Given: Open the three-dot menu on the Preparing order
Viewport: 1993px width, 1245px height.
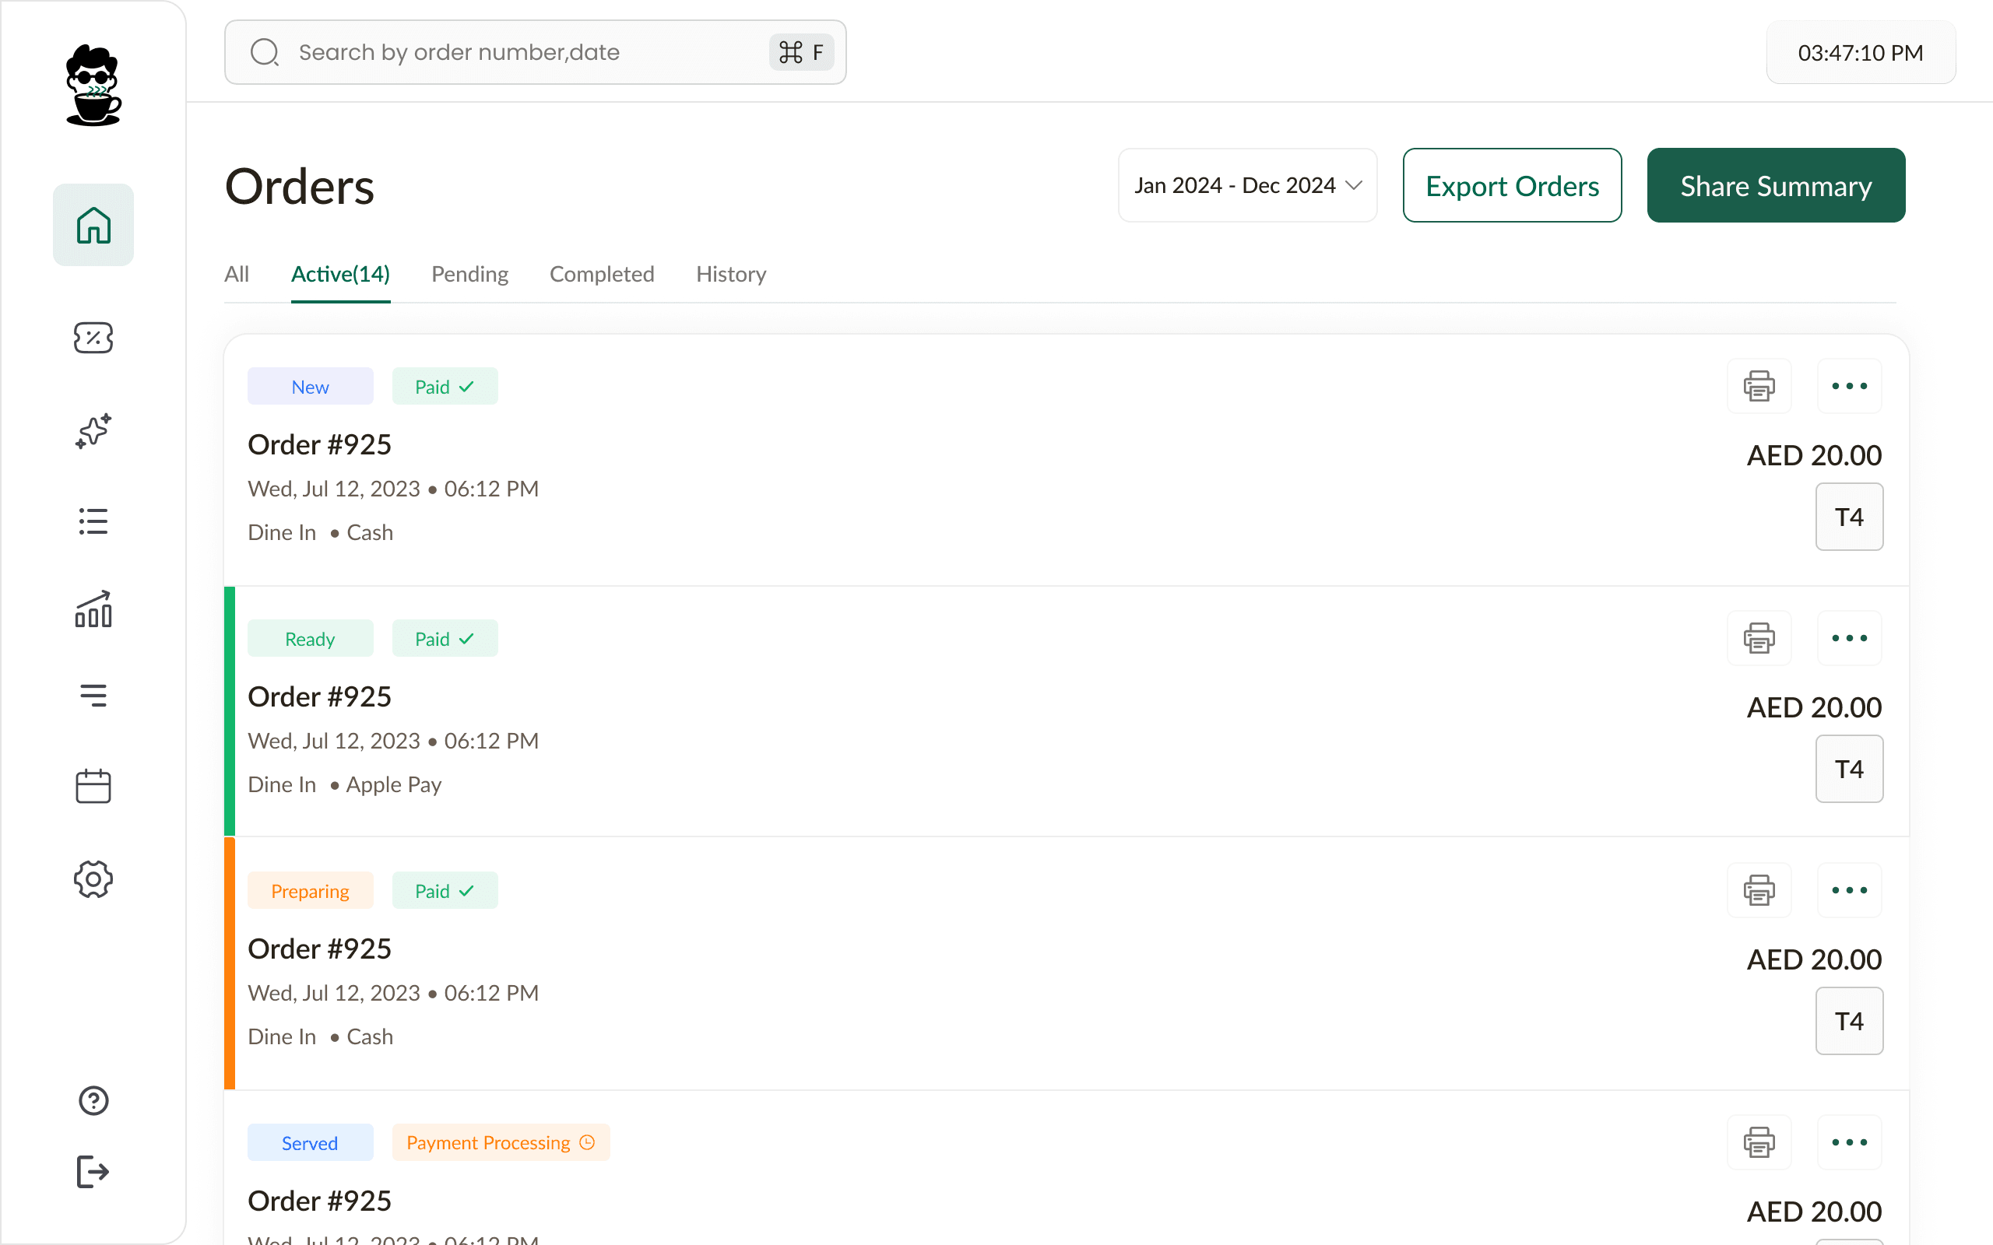Looking at the screenshot, I should tap(1849, 890).
